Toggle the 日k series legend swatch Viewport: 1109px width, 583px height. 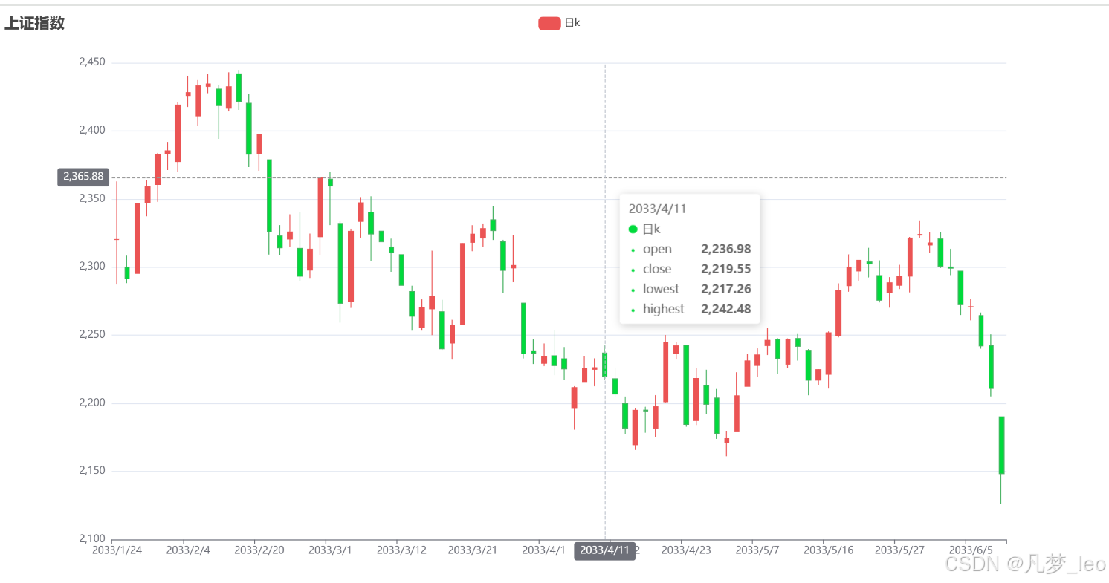(x=549, y=23)
